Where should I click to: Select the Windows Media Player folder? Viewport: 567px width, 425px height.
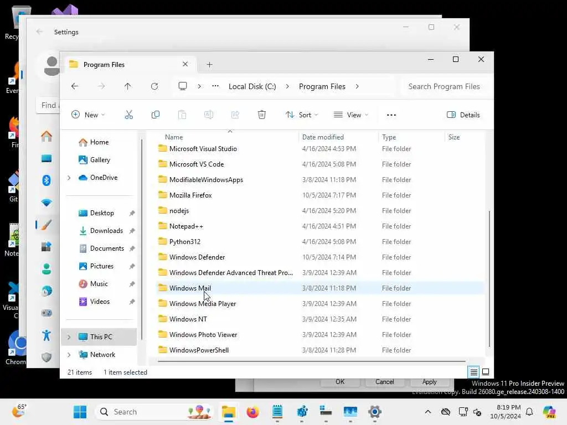point(320,304)
